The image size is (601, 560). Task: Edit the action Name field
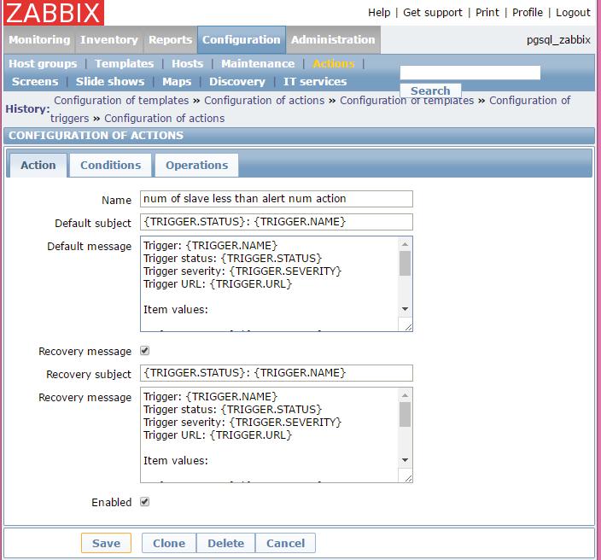tap(276, 199)
